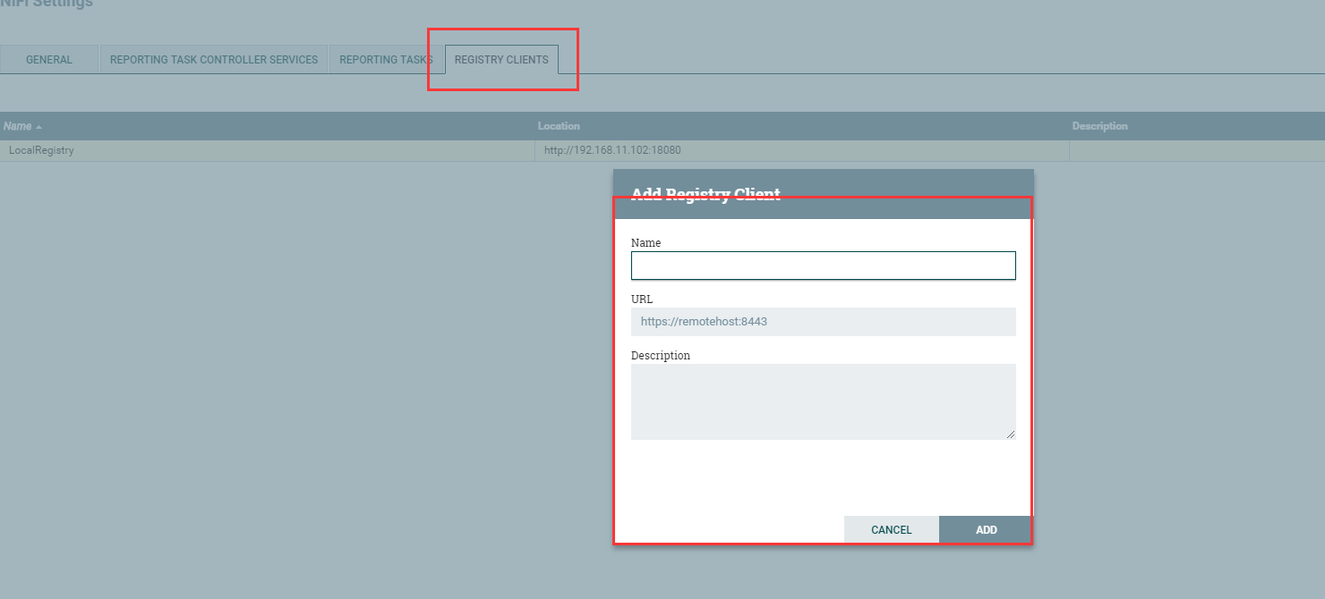Click the http://192.168.11.102:18080 location cell
Image resolution: width=1325 pixels, height=599 pixels.
612,150
